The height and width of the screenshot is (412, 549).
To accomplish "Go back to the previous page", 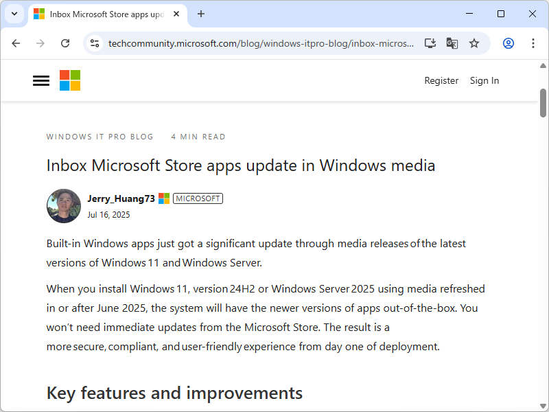I will (x=16, y=43).
